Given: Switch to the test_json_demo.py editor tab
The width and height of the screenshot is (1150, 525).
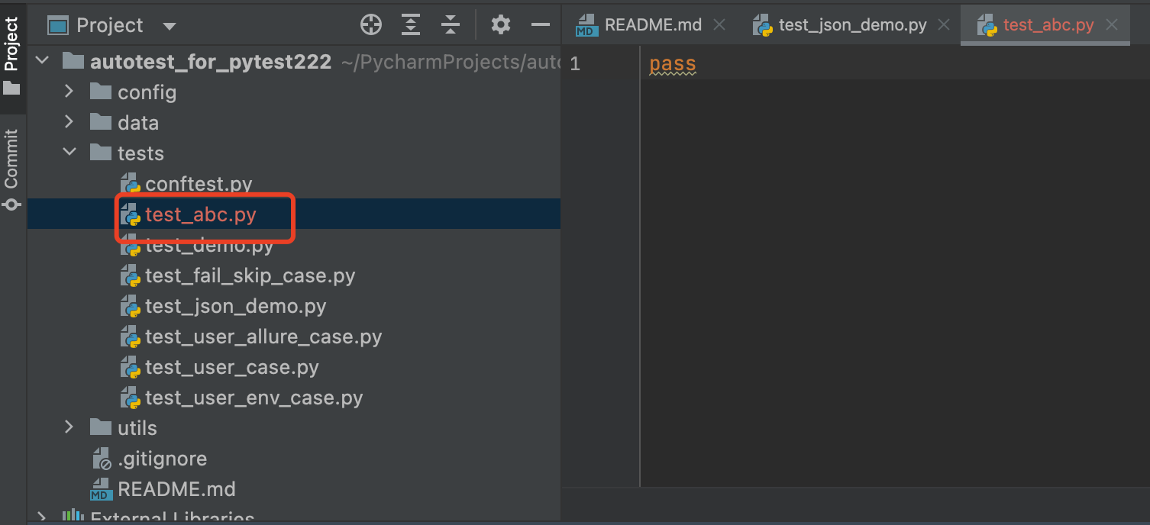Looking at the screenshot, I should point(852,25).
